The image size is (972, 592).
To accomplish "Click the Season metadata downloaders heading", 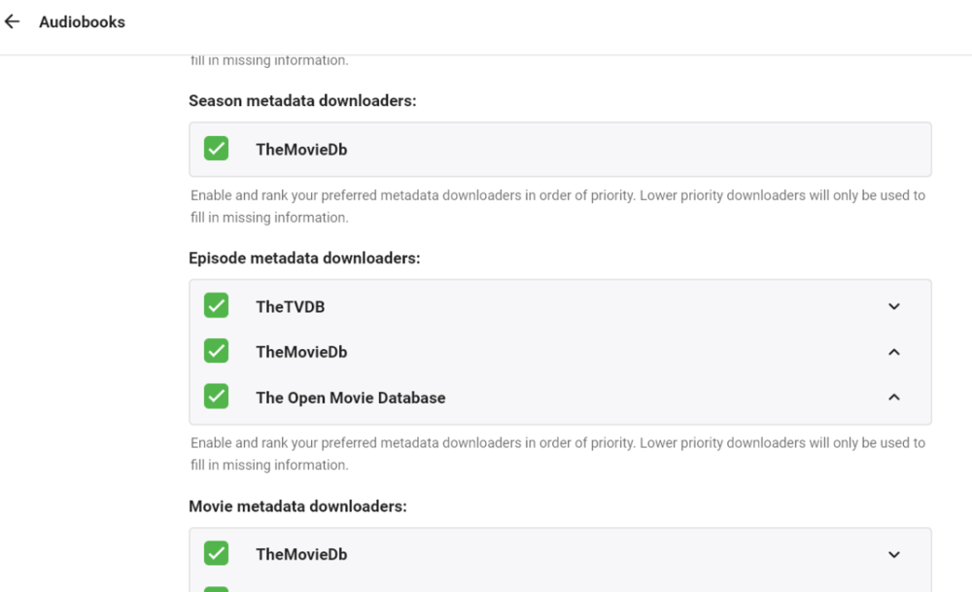I will tap(302, 100).
